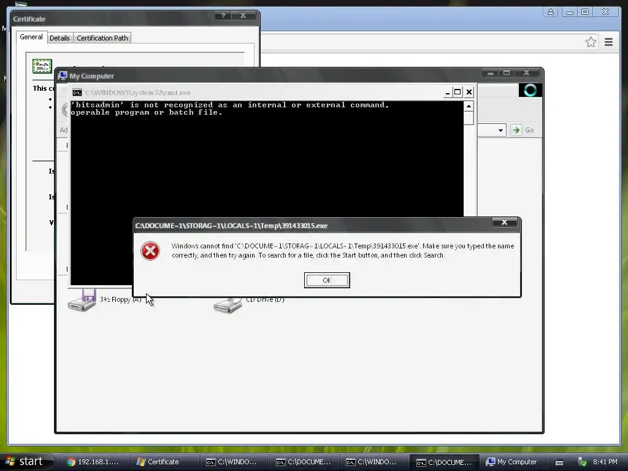The image size is (628, 471).
Task: Click the error dialog title bar path
Action: coord(231,226)
